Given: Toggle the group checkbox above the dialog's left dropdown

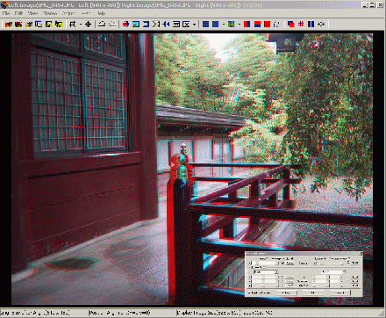Looking at the screenshot, I should pos(249,267).
